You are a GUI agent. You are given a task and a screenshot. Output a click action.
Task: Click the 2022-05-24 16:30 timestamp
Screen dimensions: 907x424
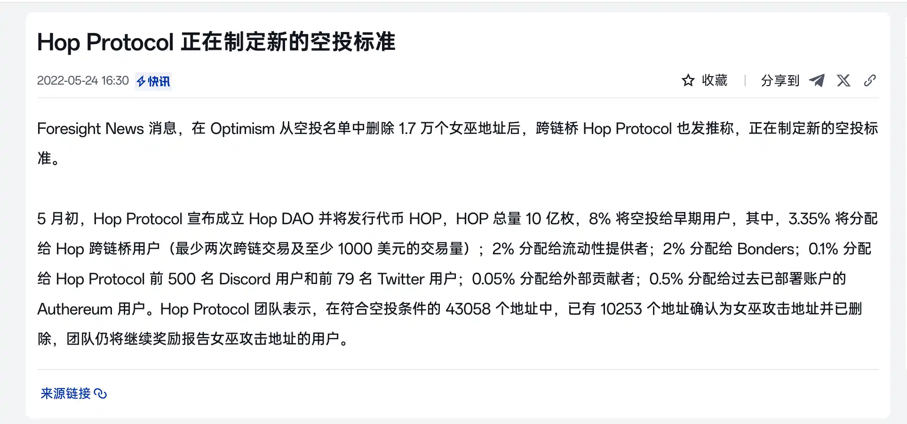pos(83,81)
